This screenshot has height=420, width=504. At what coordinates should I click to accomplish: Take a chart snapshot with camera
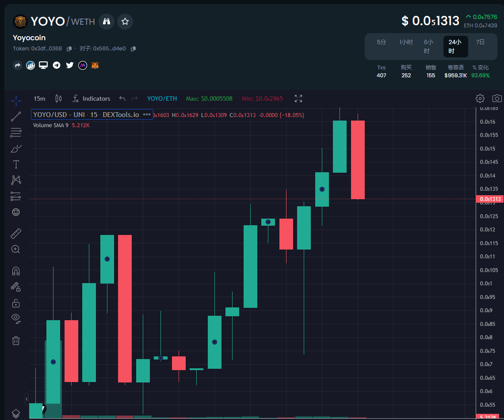tap(497, 98)
